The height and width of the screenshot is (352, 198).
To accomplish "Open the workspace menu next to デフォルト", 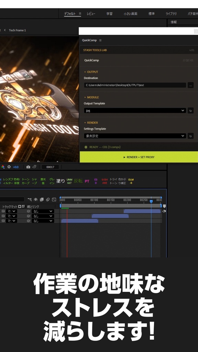I will click(x=80, y=13).
